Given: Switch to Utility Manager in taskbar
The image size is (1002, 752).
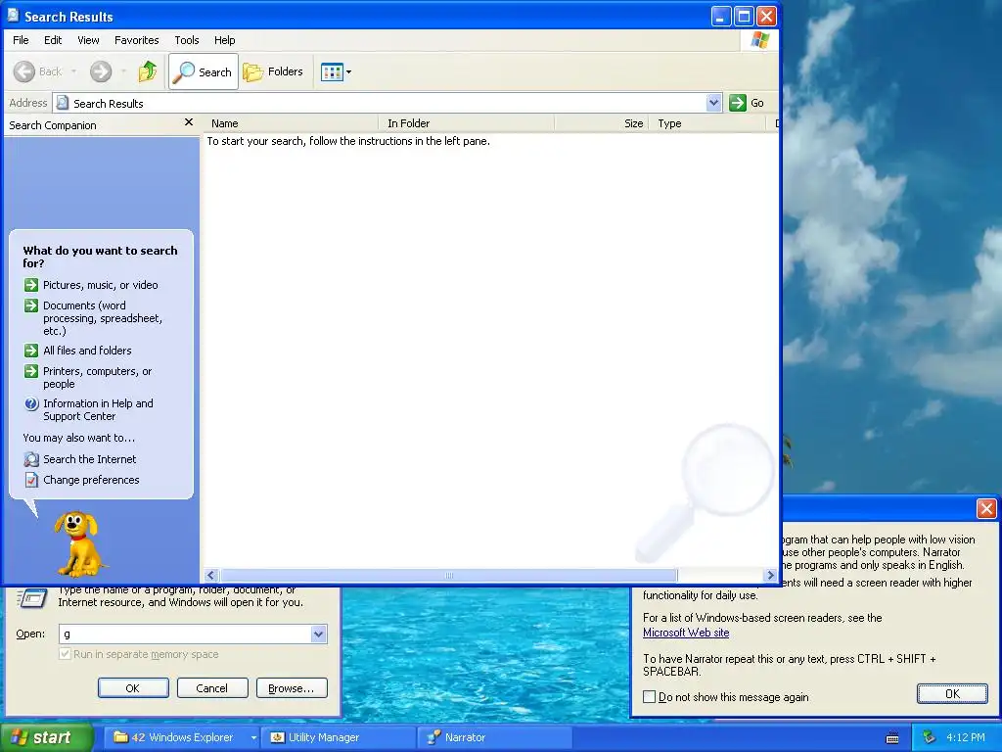Looking at the screenshot, I should click(x=338, y=737).
